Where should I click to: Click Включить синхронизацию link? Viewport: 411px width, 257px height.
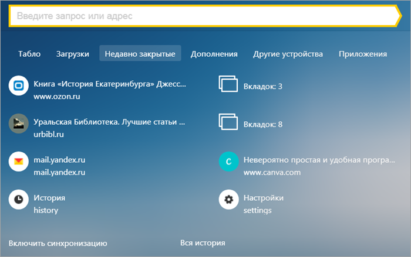(x=58, y=243)
